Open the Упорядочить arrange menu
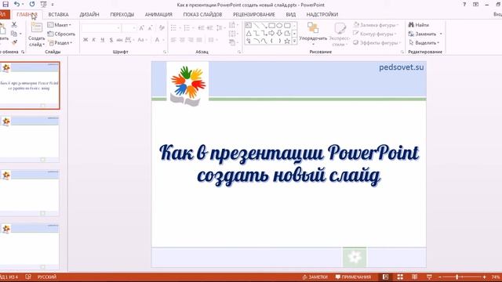 click(x=313, y=34)
